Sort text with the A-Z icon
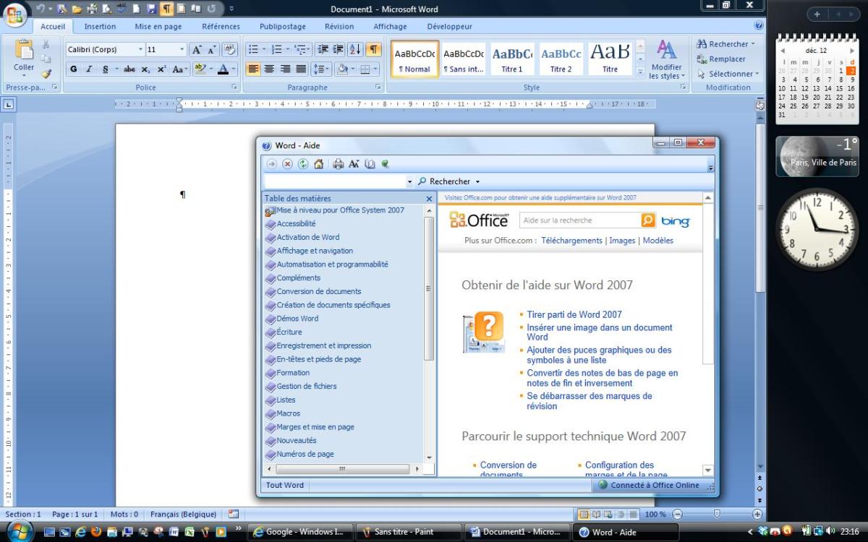 pyautogui.click(x=355, y=50)
